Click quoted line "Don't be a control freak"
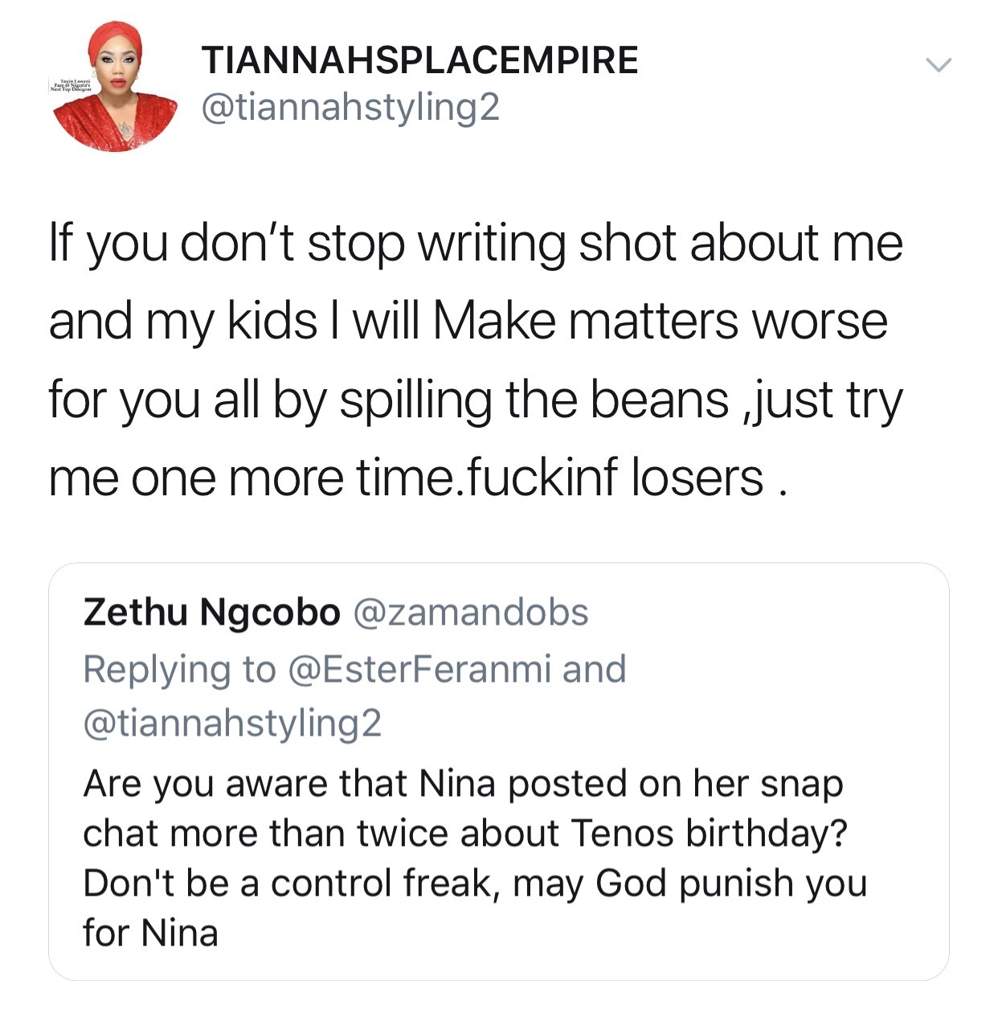Viewport: 998px width, 1022px height. [475, 883]
